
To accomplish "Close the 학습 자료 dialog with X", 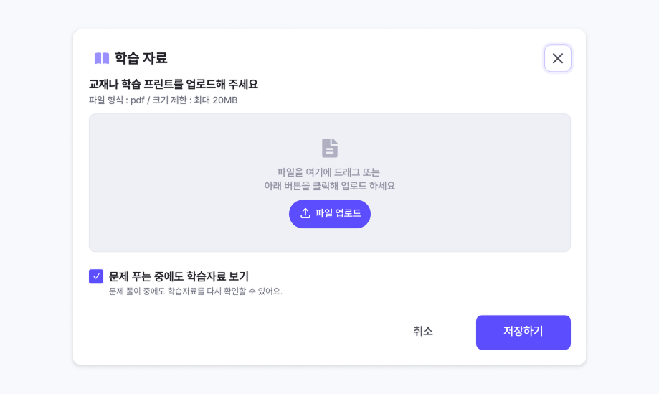I will (x=558, y=58).
